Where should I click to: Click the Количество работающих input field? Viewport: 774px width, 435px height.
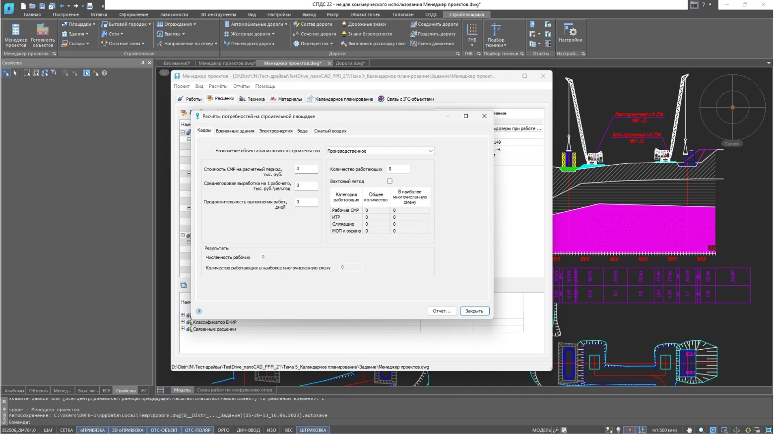pyautogui.click(x=398, y=169)
